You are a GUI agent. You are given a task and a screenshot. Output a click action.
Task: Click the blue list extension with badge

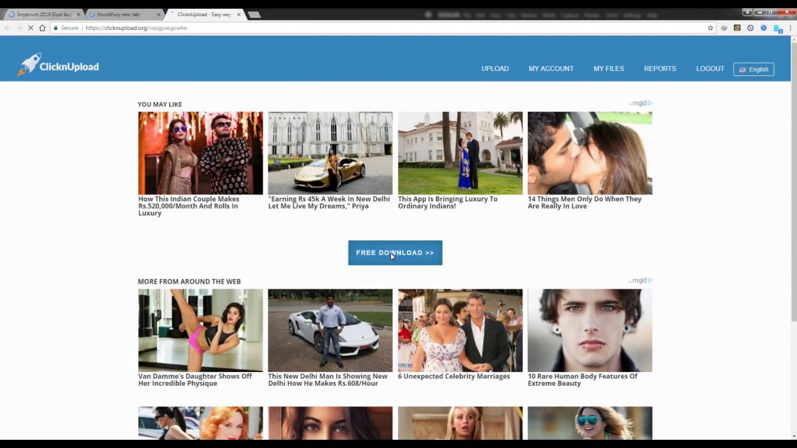click(777, 29)
